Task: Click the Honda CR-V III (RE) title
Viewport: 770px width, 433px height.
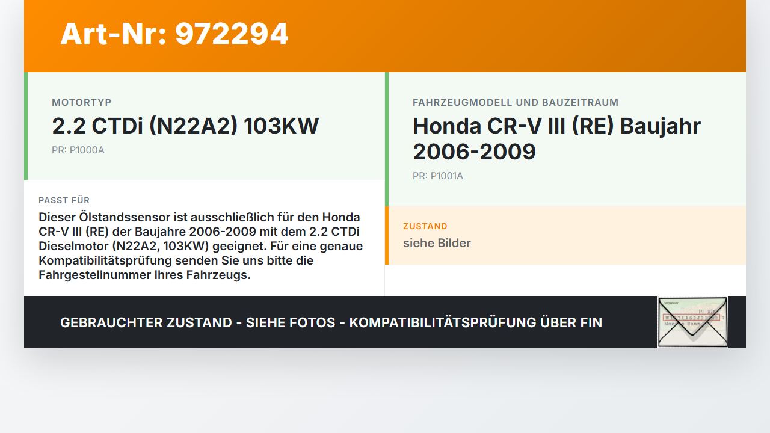Action: pos(556,126)
